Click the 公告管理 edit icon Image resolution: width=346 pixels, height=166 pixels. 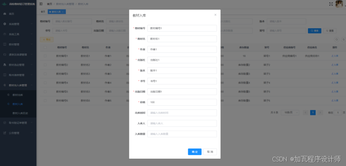pos(5,133)
